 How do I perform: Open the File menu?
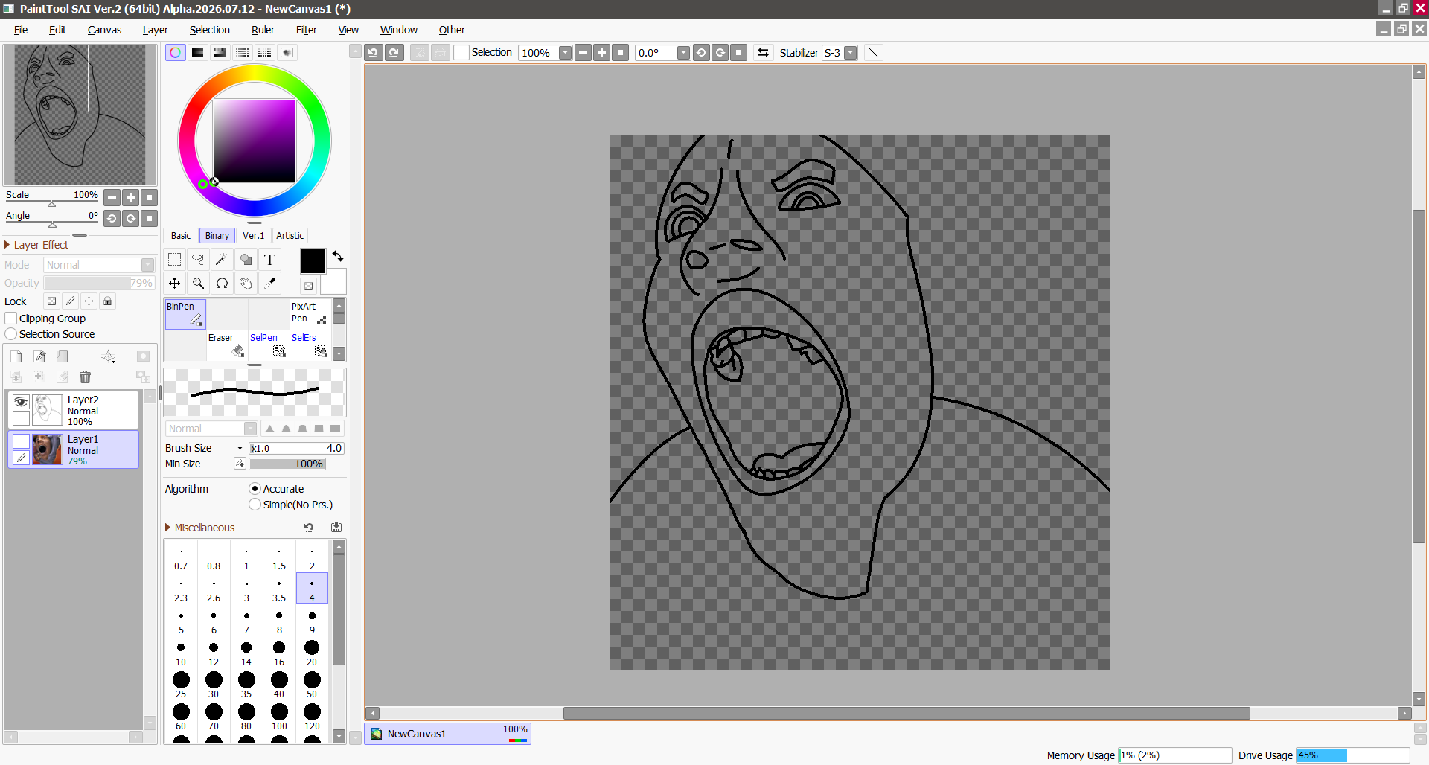click(21, 30)
